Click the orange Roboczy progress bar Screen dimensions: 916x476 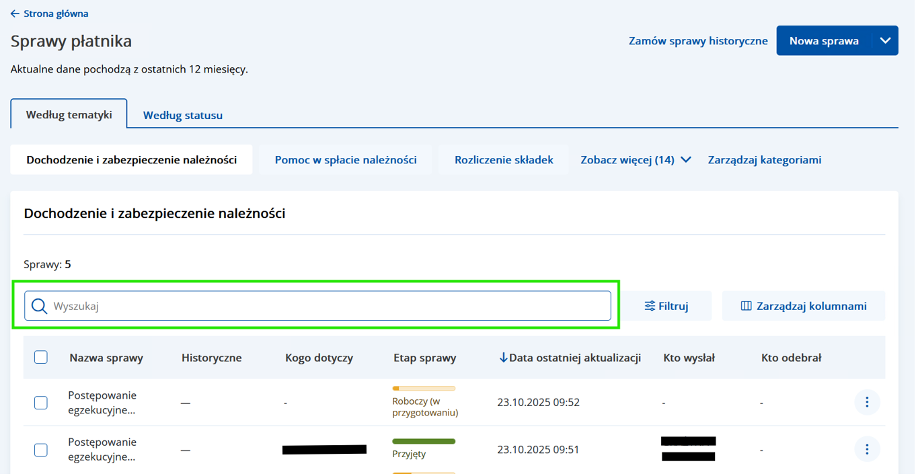click(x=424, y=389)
